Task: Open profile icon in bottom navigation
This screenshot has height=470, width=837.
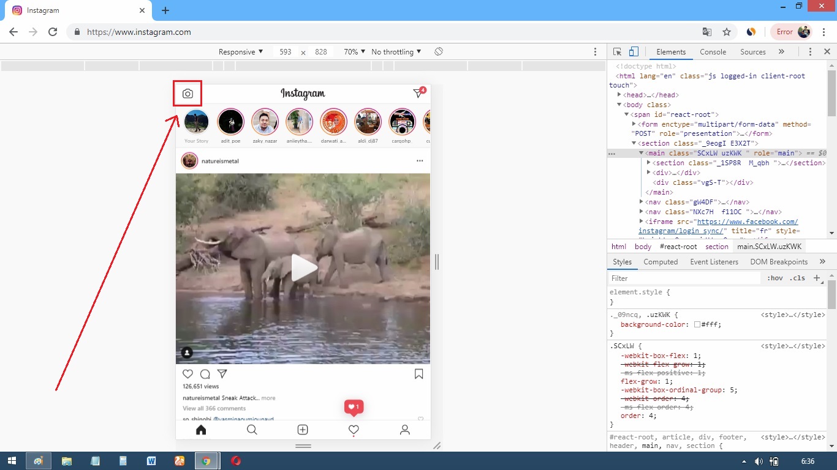Action: (405, 430)
